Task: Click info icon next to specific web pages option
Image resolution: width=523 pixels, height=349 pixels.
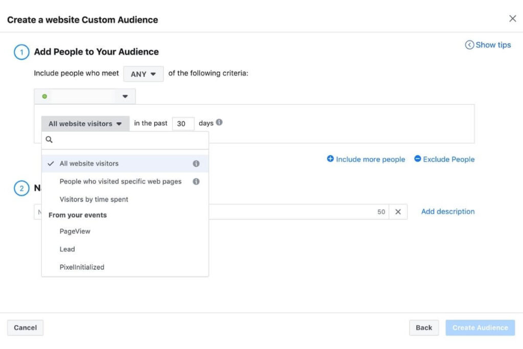Action: tap(196, 181)
